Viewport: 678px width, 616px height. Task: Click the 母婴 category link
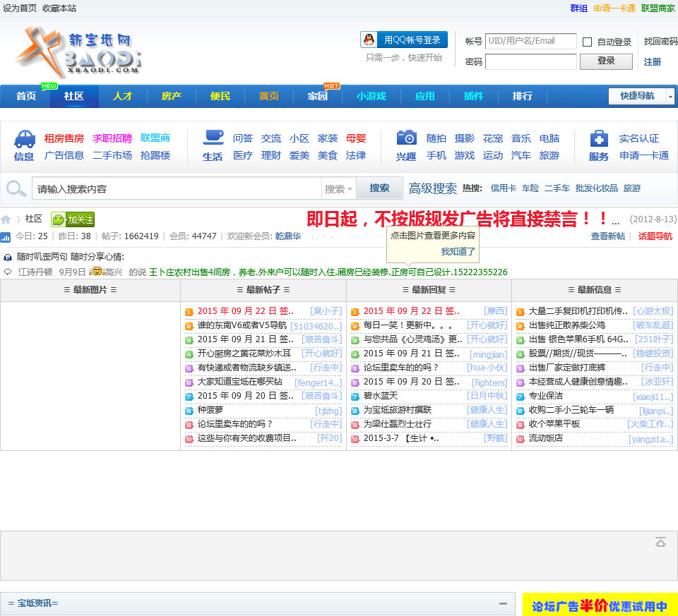356,138
